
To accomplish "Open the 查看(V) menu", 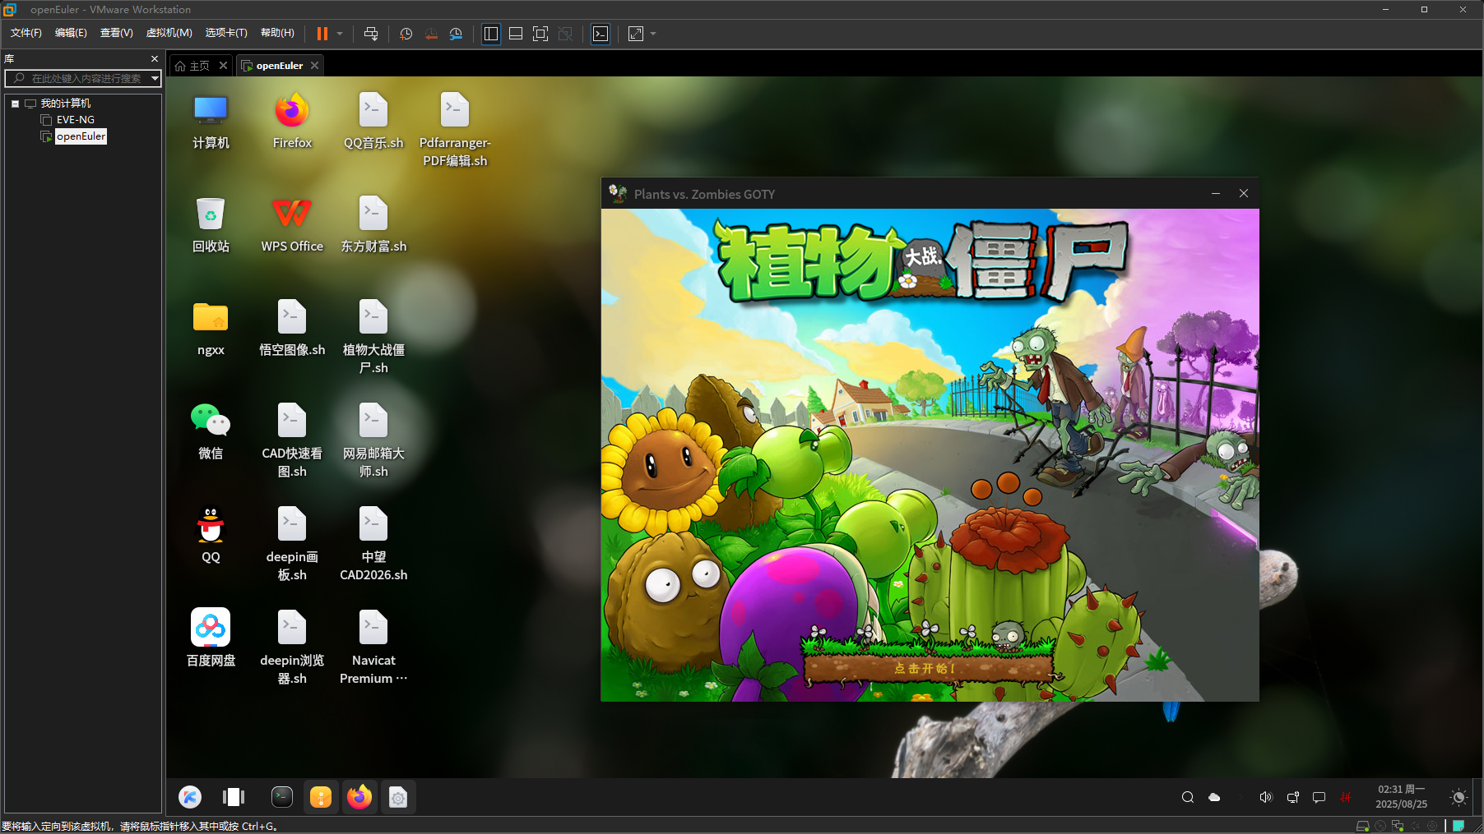I will (x=116, y=33).
